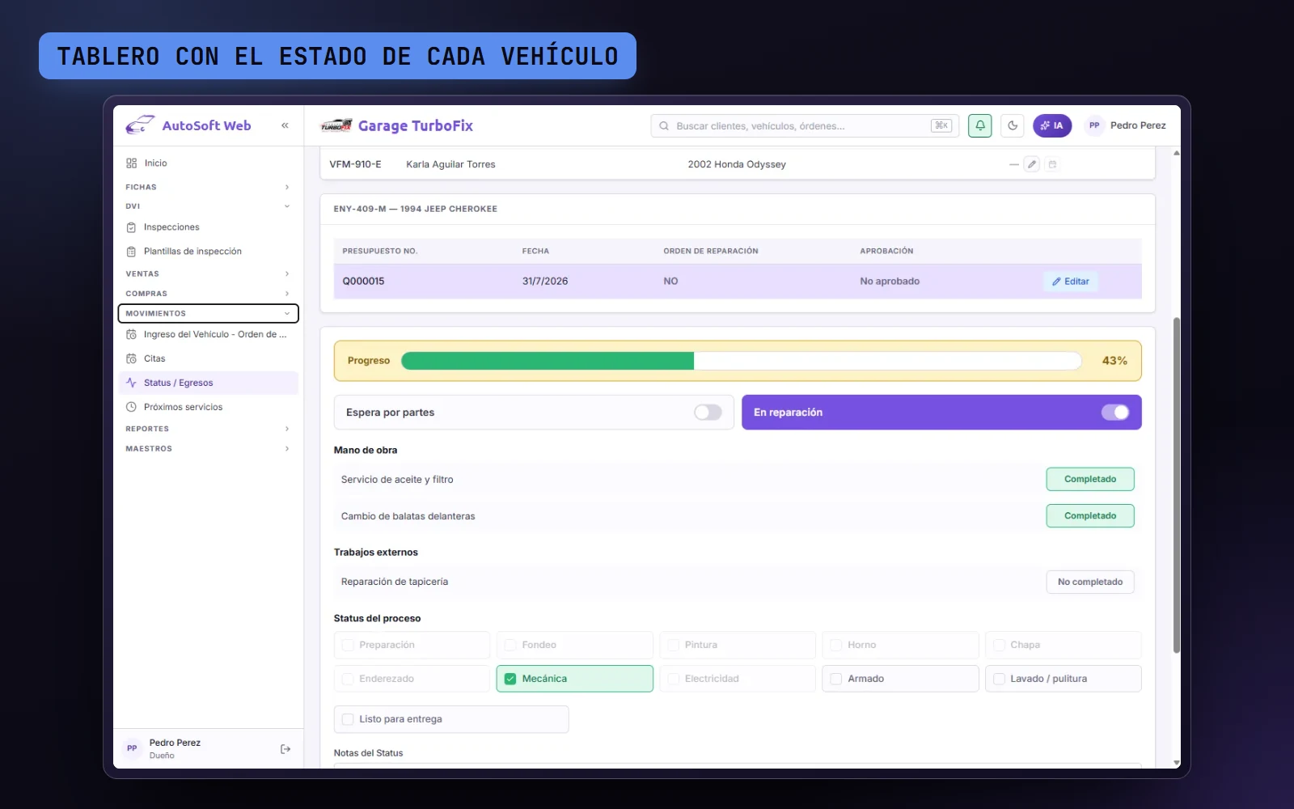The image size is (1294, 809).
Task: Open Ingreso del Vehículo - Orden de
Action: coord(208,334)
